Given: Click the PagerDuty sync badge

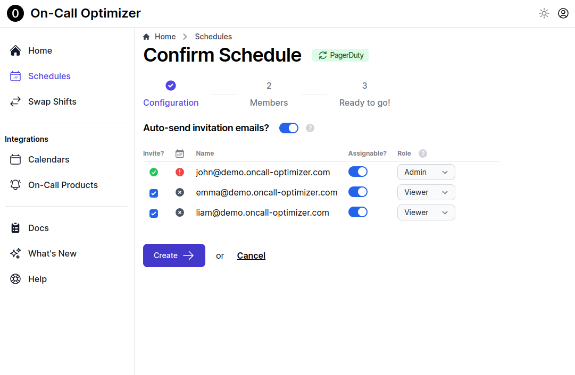Looking at the screenshot, I should click(340, 55).
